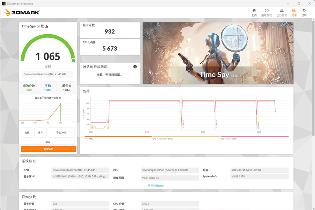The height and width of the screenshot is (210, 315).
Task: Click the 抱歉，无可用数据 message
Action: click(109, 75)
